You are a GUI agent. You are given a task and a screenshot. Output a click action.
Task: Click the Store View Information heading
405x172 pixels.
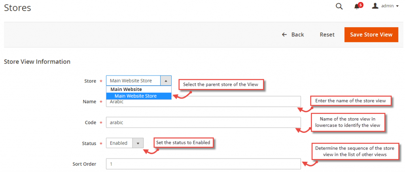coord(37,62)
